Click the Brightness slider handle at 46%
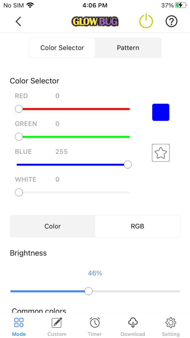 click(x=89, y=291)
